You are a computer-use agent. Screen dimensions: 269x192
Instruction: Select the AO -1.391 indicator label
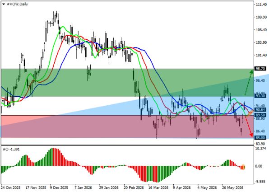coord(11,149)
